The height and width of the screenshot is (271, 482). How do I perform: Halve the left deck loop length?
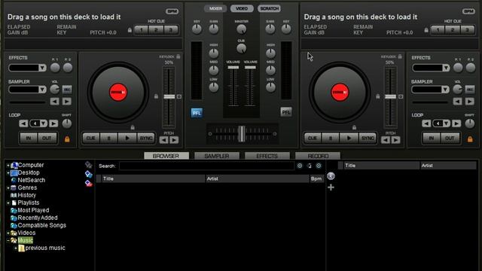tap(23, 123)
